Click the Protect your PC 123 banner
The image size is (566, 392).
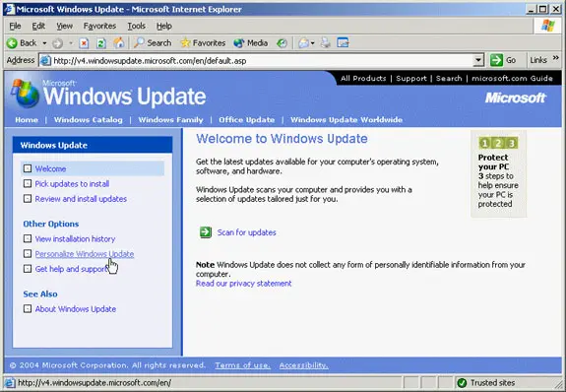498,174
